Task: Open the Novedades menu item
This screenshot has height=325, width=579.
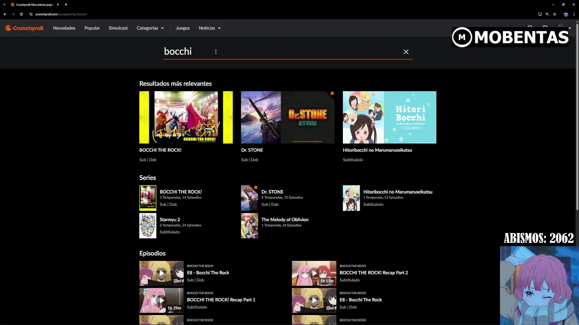Action: point(64,28)
